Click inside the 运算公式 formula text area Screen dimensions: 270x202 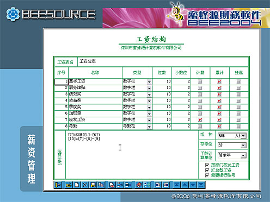(x=132, y=155)
